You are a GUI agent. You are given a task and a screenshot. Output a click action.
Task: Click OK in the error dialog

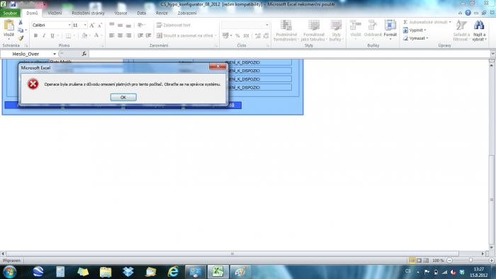pyautogui.click(x=123, y=97)
